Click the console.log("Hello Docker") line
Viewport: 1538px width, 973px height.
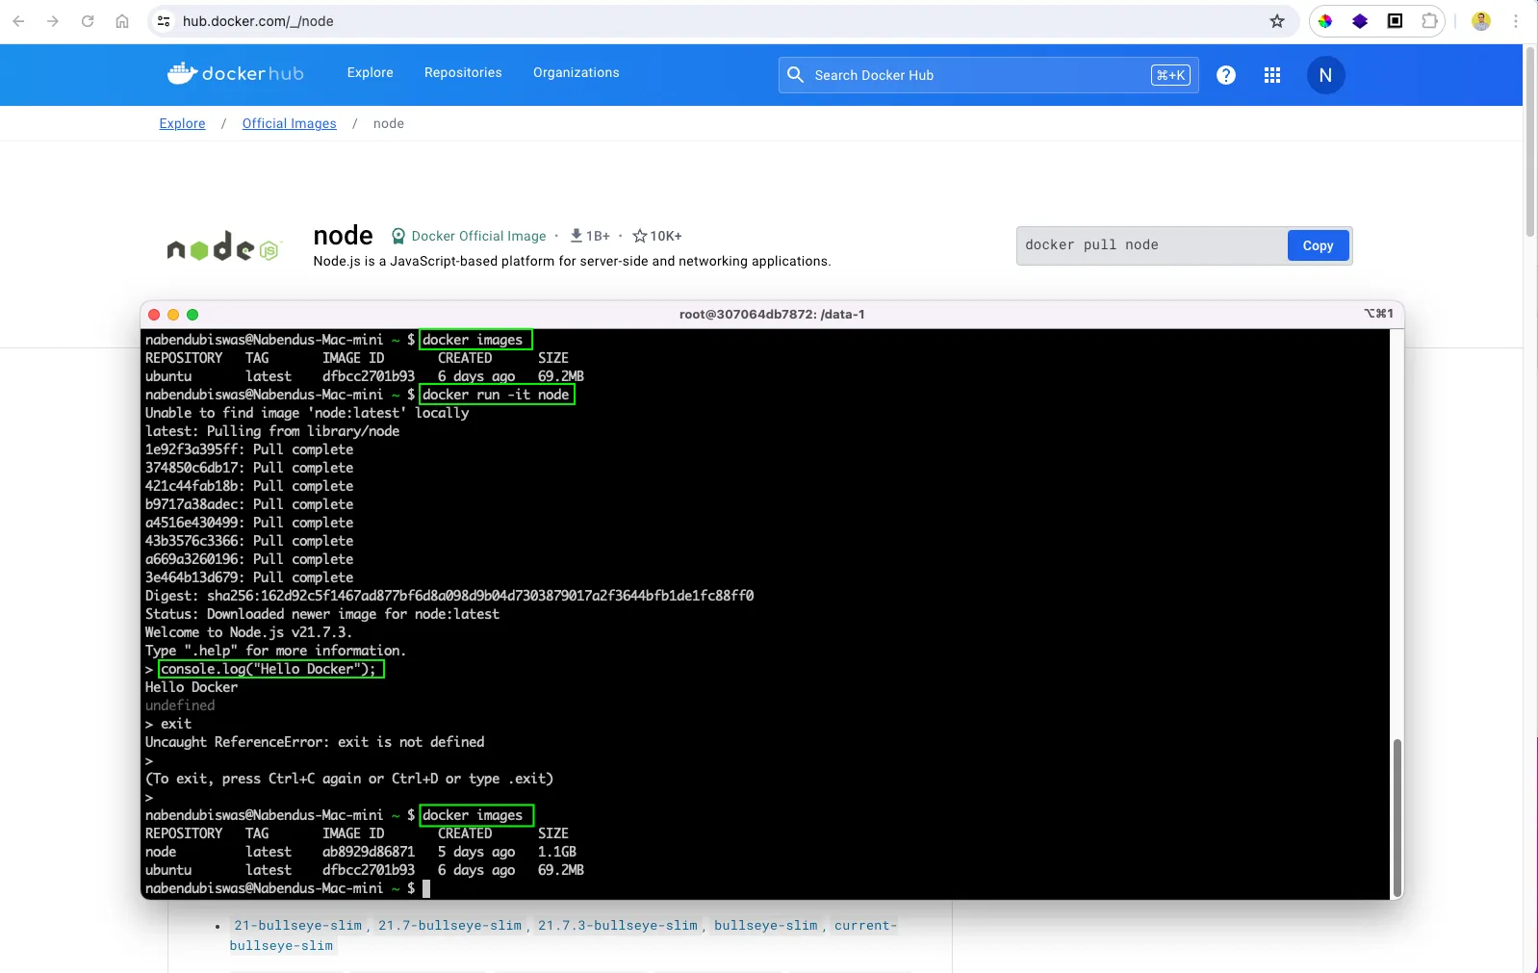click(269, 669)
